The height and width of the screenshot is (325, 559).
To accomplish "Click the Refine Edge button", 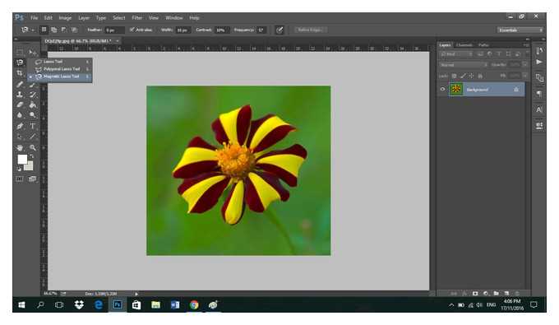I will pyautogui.click(x=311, y=30).
